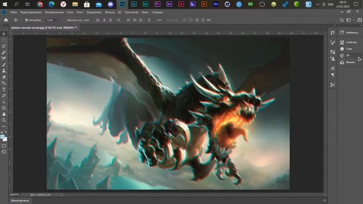Select the Move tool in the toolbox
The height and width of the screenshot is (204, 363).
click(4, 34)
